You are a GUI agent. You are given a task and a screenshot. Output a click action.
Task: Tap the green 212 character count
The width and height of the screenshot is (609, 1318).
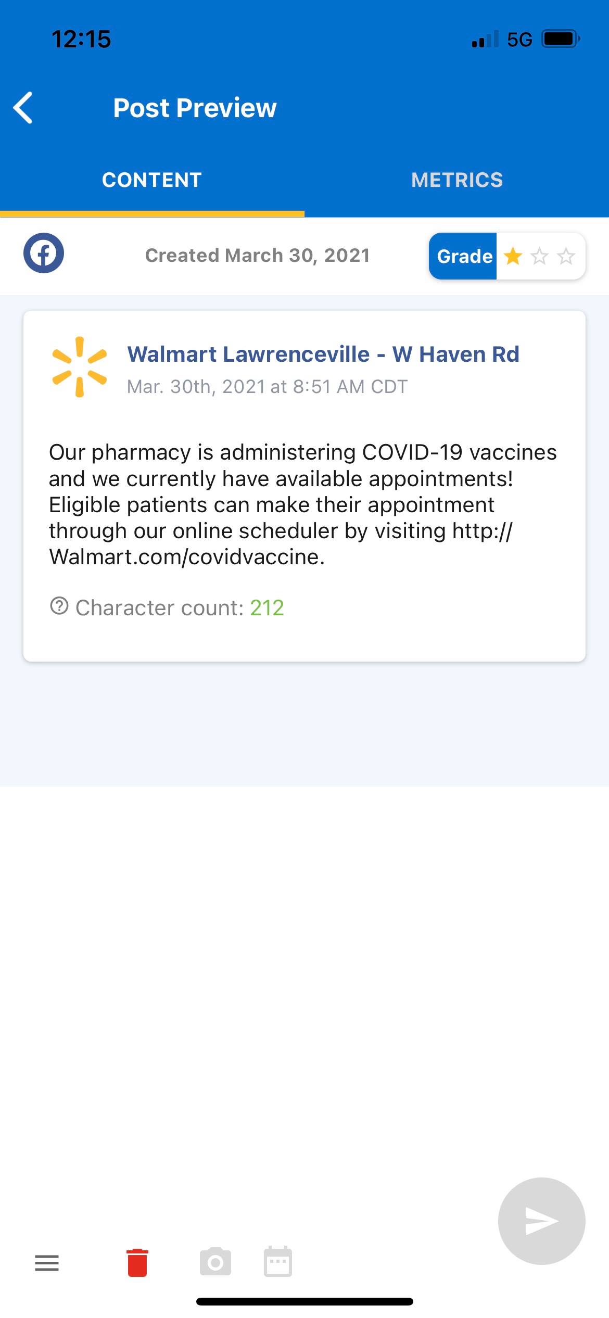click(x=267, y=608)
